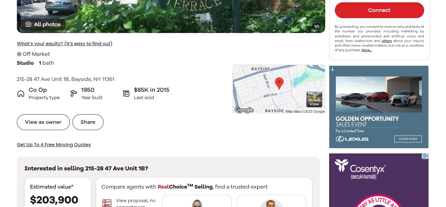Open Get Up To 4 Free Moving Quotes
This screenshot has height=207, width=446.
(x=54, y=145)
